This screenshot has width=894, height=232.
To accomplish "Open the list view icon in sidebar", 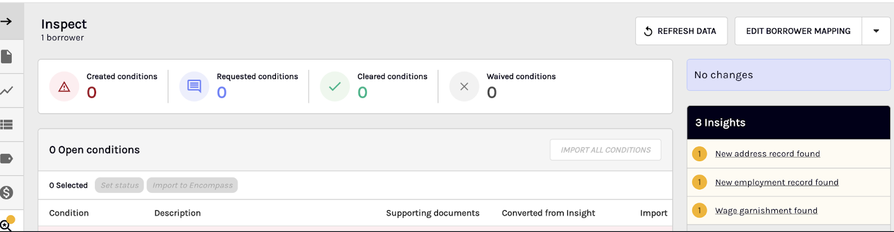I will (6, 124).
